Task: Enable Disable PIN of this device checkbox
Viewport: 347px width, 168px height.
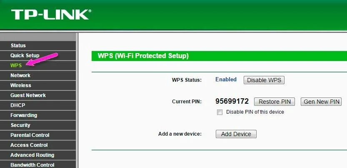Action: point(220,112)
